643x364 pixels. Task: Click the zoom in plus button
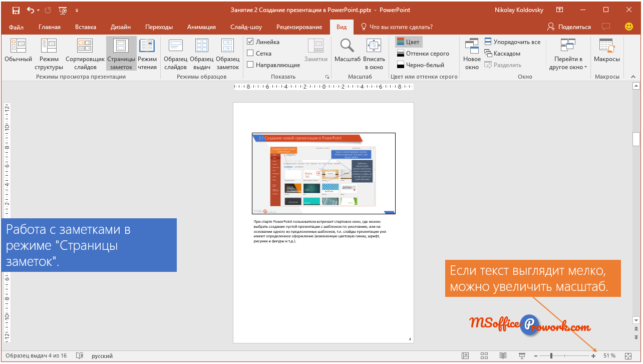(x=593, y=355)
